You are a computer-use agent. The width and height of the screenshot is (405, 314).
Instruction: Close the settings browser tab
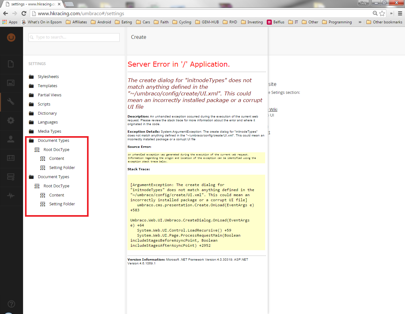[x=59, y=4]
